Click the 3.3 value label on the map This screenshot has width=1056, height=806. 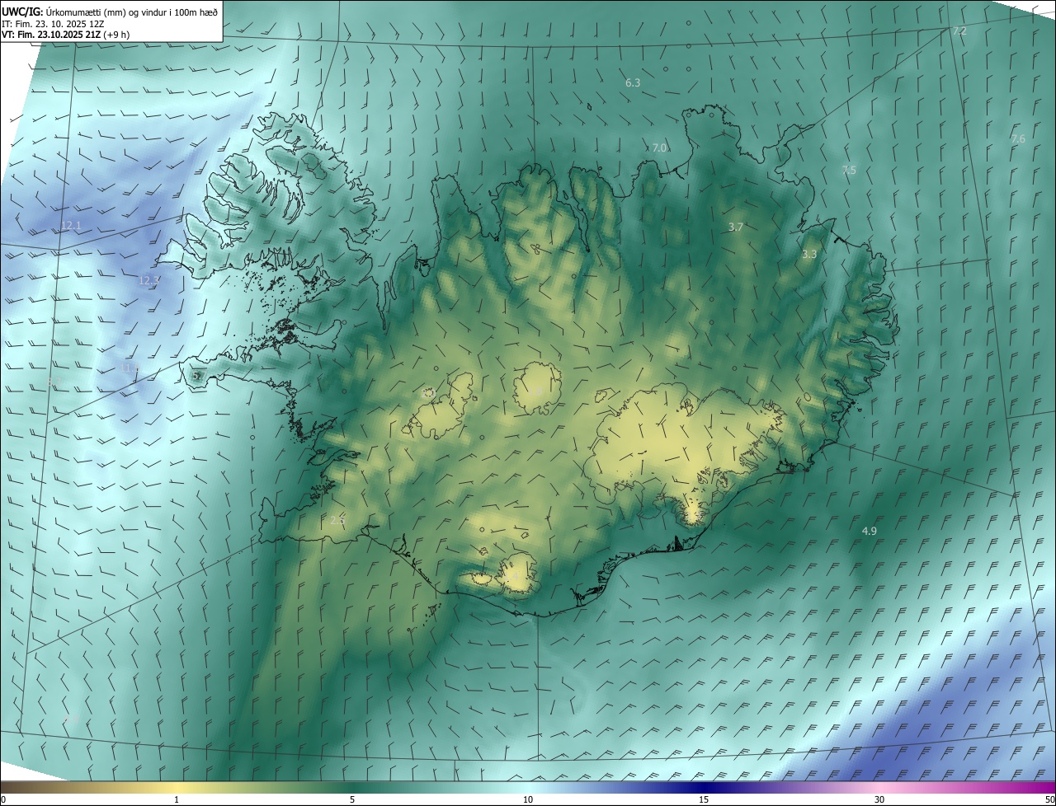coord(809,255)
